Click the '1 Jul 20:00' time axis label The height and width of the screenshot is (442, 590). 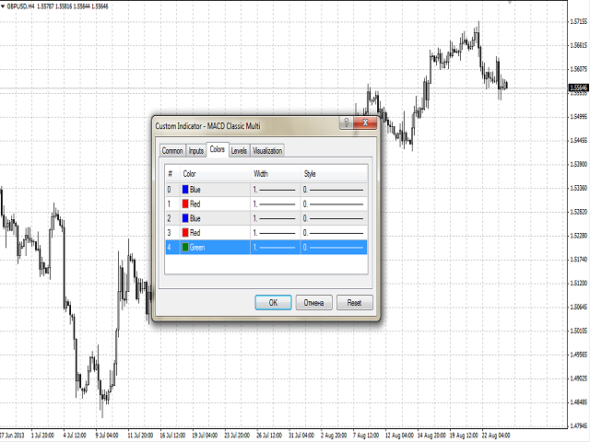pos(42,436)
